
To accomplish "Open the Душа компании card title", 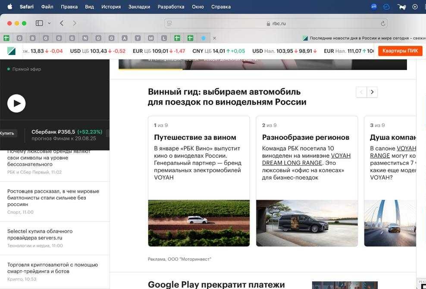I will pos(393,138).
